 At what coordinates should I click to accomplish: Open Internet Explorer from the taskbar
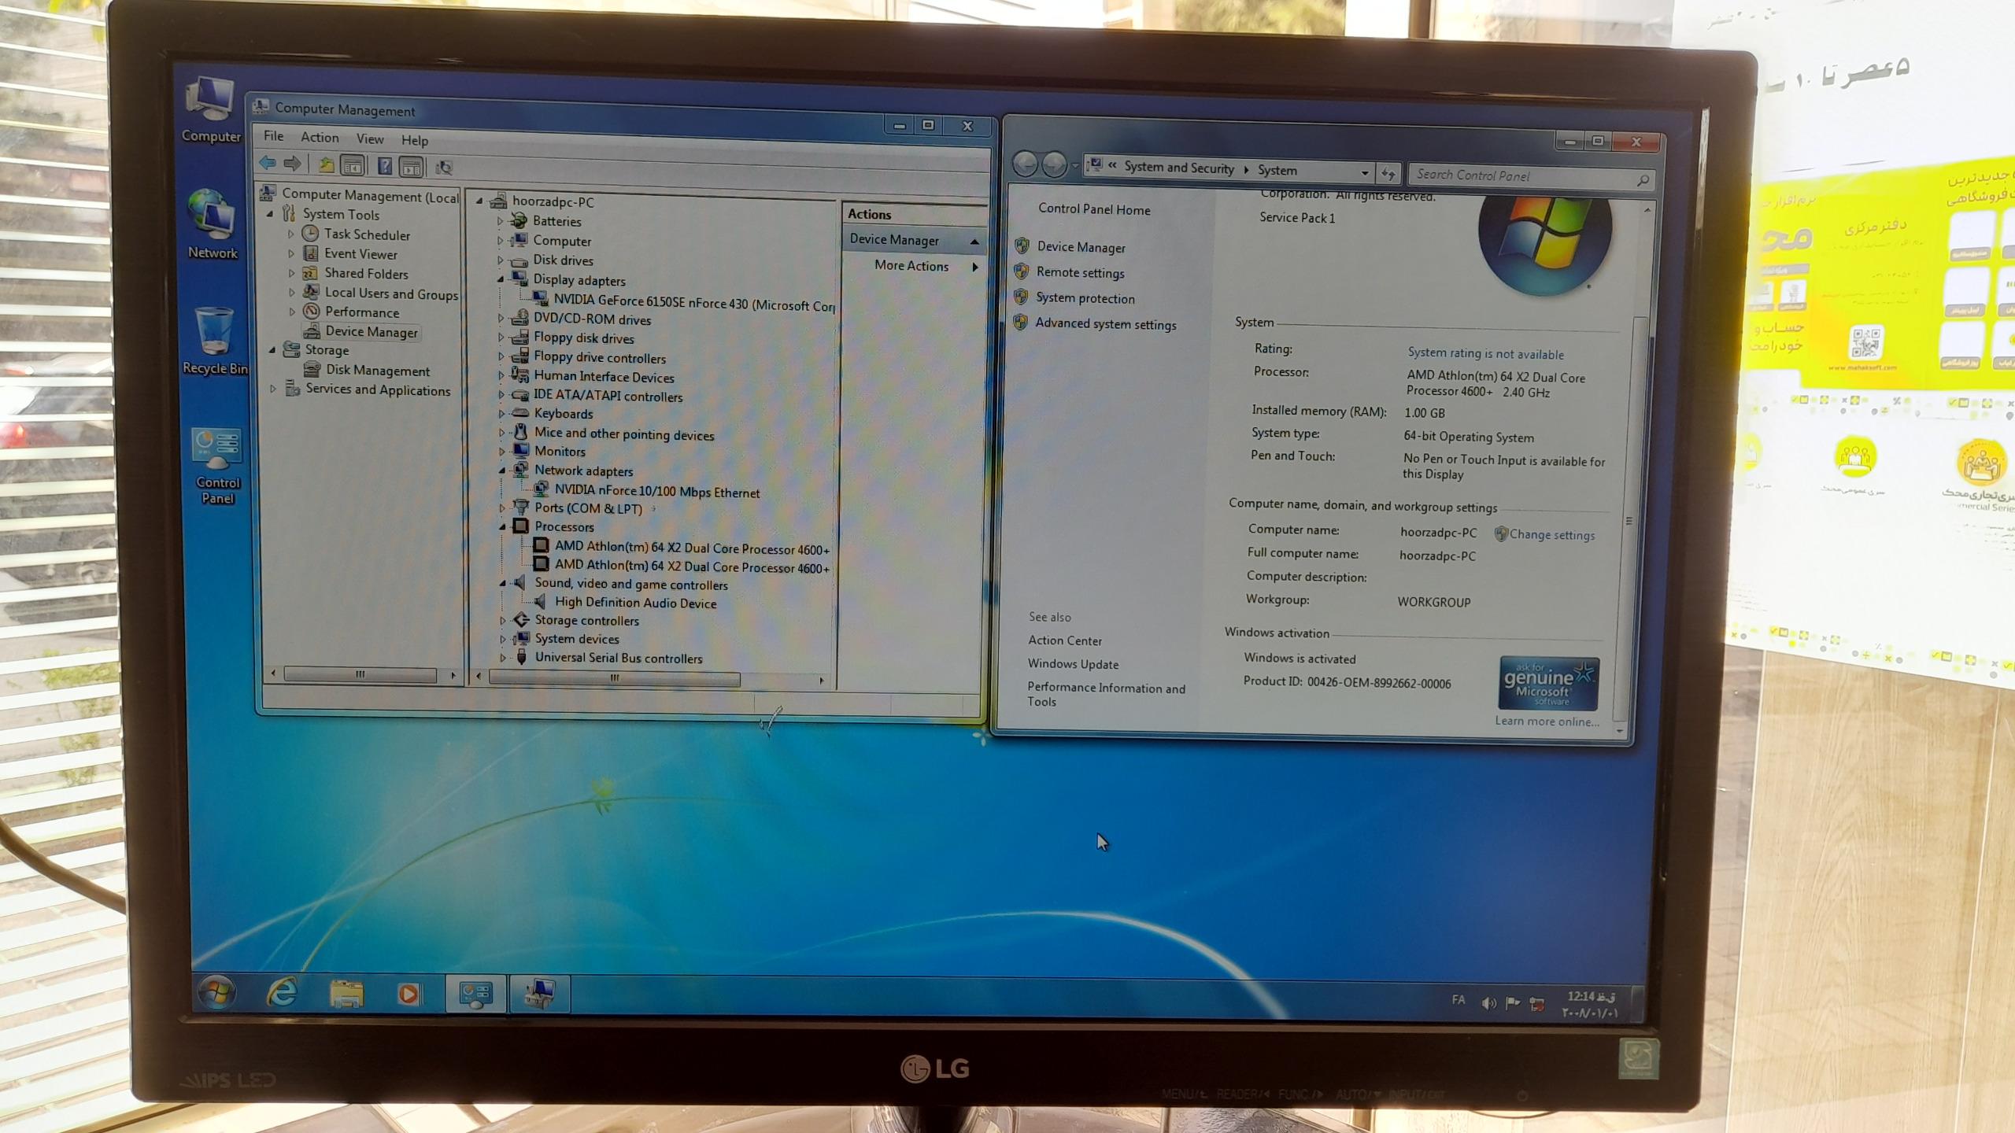pyautogui.click(x=282, y=992)
